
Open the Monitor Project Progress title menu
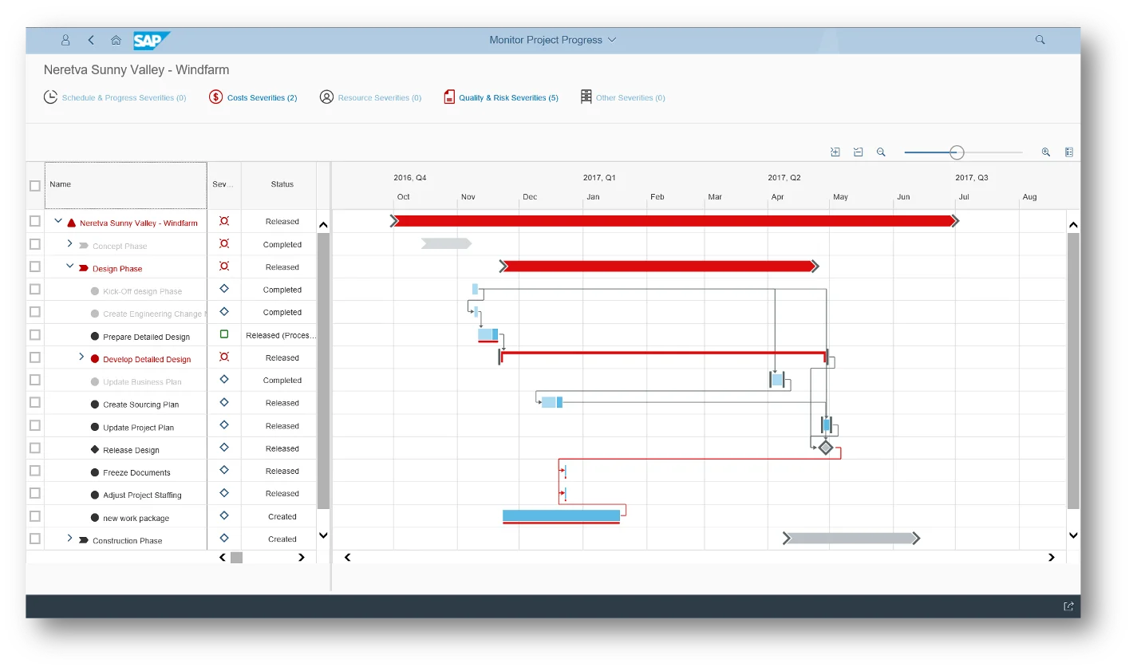(x=552, y=40)
